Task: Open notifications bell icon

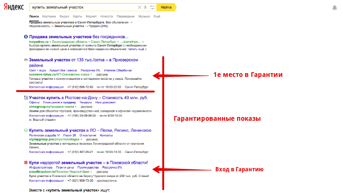Action: tap(334, 8)
